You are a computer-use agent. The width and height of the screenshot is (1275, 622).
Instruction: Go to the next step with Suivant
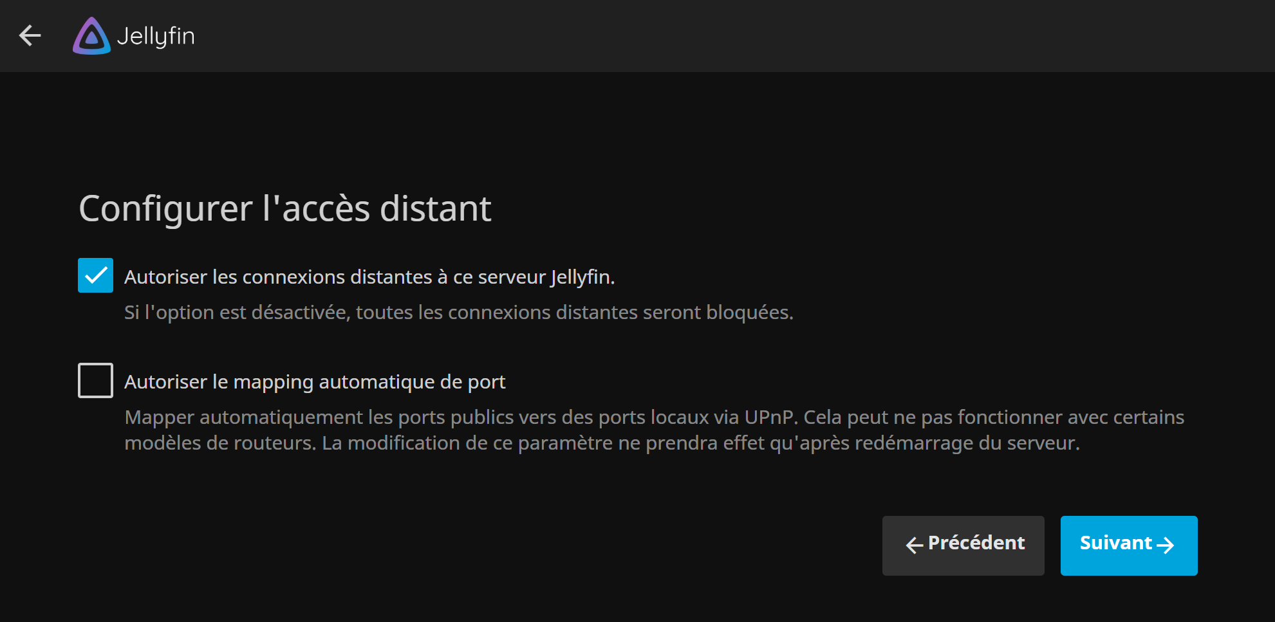point(1128,545)
